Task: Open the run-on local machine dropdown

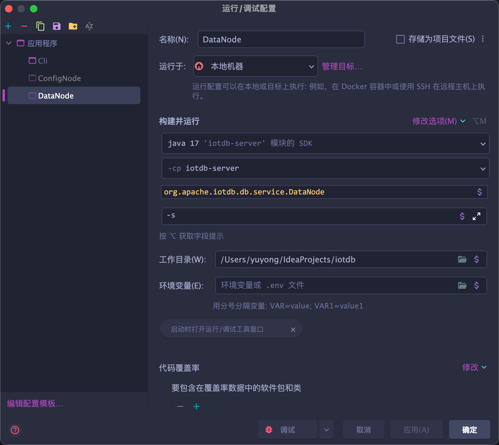Action: [x=255, y=66]
